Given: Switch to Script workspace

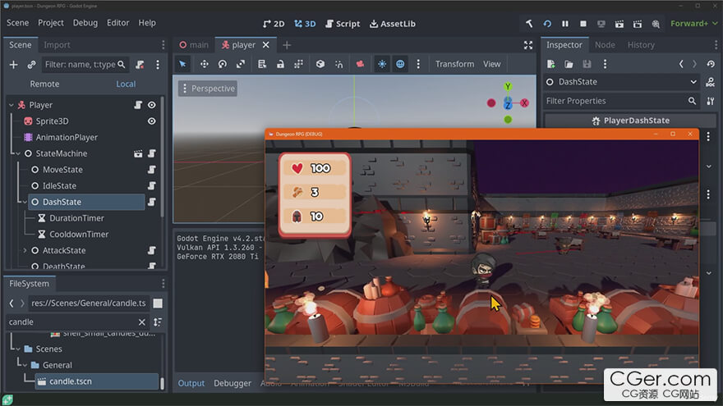Looking at the screenshot, I should [x=343, y=24].
